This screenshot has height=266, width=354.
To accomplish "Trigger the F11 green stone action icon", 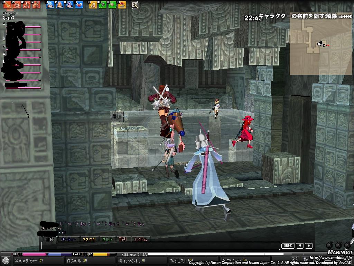I will click(x=112, y=5).
